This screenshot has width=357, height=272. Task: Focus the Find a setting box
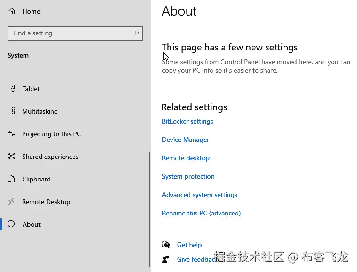coord(75,33)
